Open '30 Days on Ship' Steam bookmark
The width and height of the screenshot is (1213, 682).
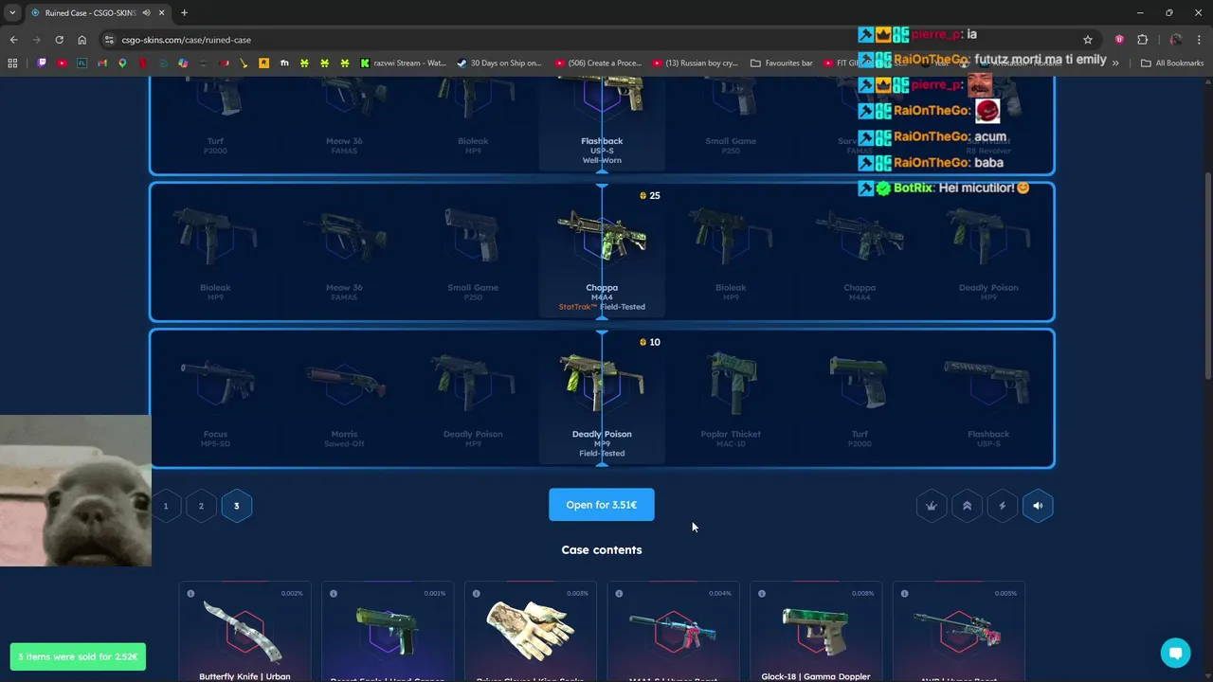498,63
